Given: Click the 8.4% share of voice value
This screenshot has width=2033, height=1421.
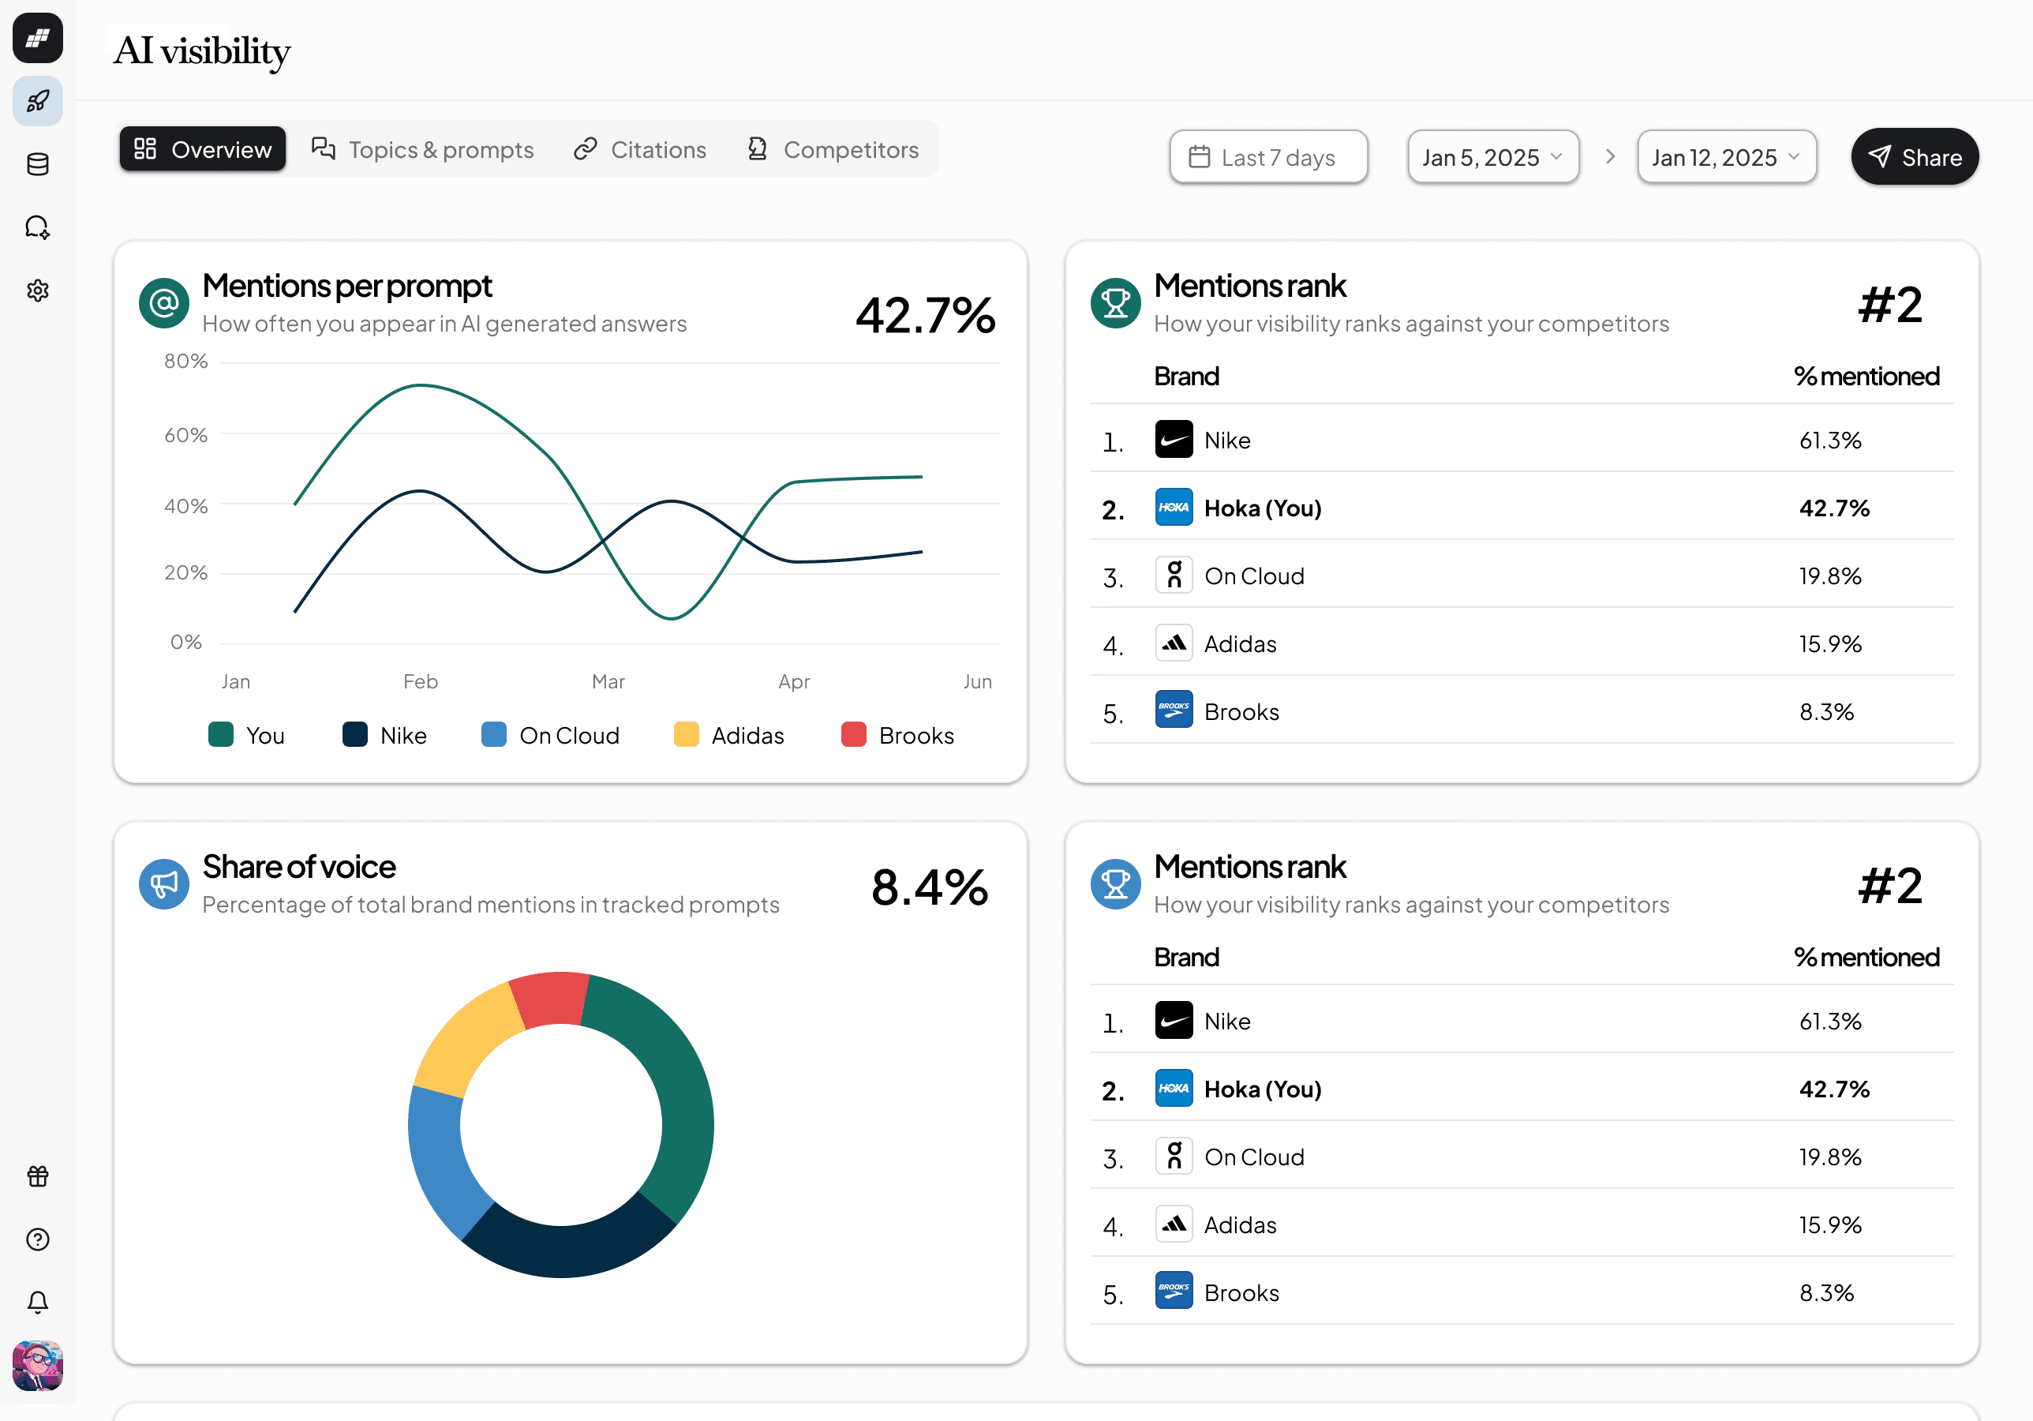Looking at the screenshot, I should pos(930,887).
